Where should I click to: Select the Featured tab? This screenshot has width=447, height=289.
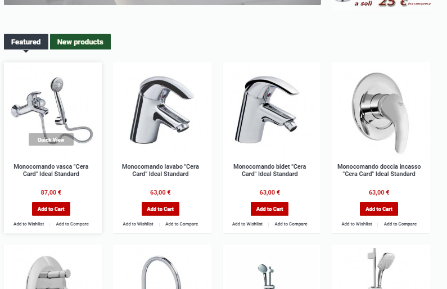(26, 42)
